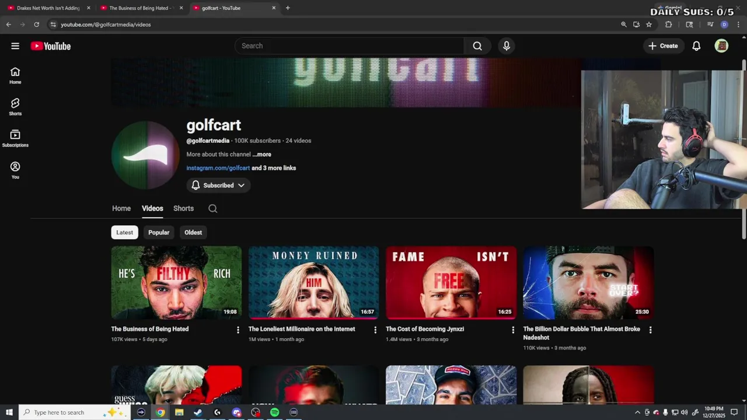Open options for The Cost of Becoming Jynxzi
The height and width of the screenshot is (420, 747).
coord(513,330)
